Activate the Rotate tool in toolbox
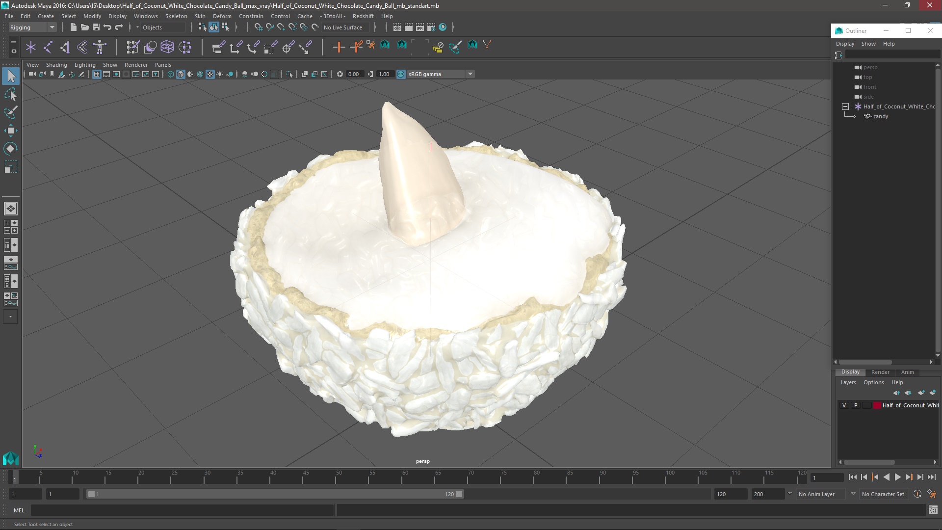This screenshot has width=942, height=530. pos(11,149)
